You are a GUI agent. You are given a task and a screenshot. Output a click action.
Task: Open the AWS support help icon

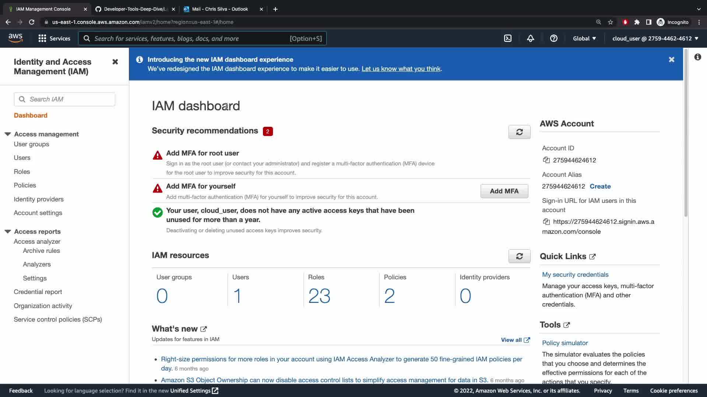point(553,38)
